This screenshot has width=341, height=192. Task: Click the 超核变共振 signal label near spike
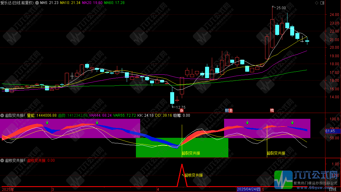(193, 175)
